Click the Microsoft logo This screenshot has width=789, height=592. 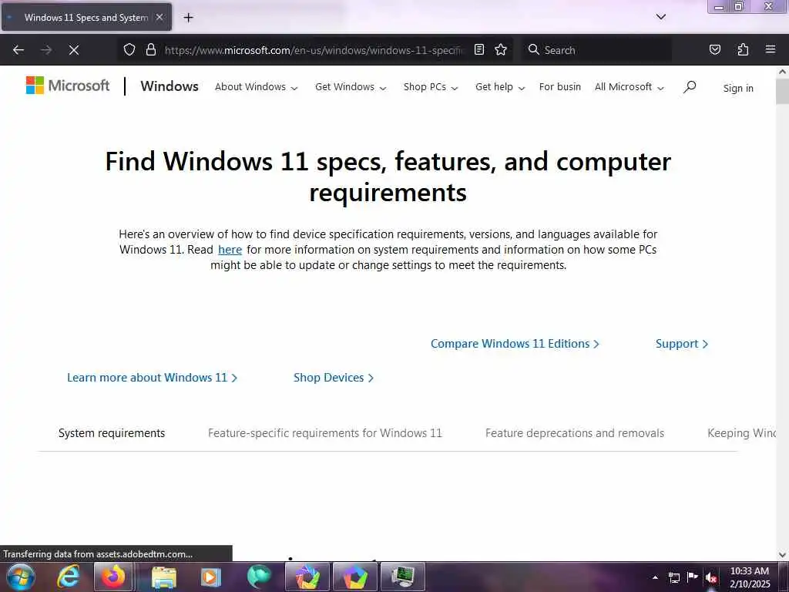[68, 86]
